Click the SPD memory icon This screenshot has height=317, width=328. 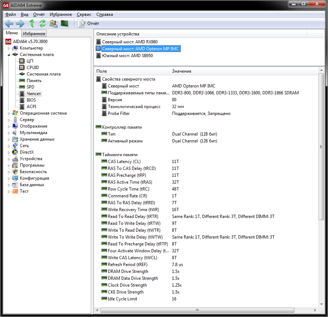click(x=22, y=87)
